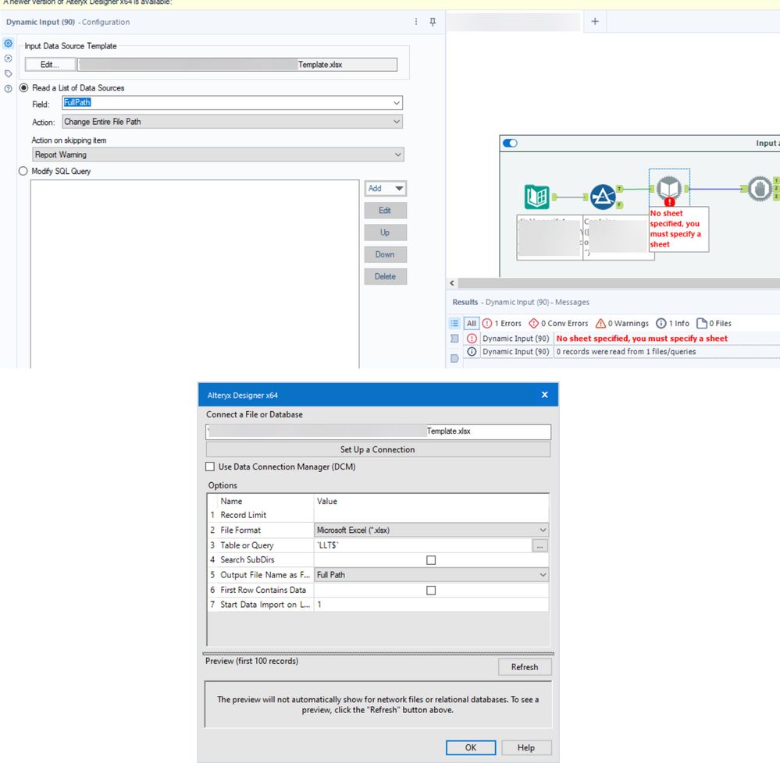
Task: Open Action on skipping item Report Warning dropdown
Action: point(218,154)
